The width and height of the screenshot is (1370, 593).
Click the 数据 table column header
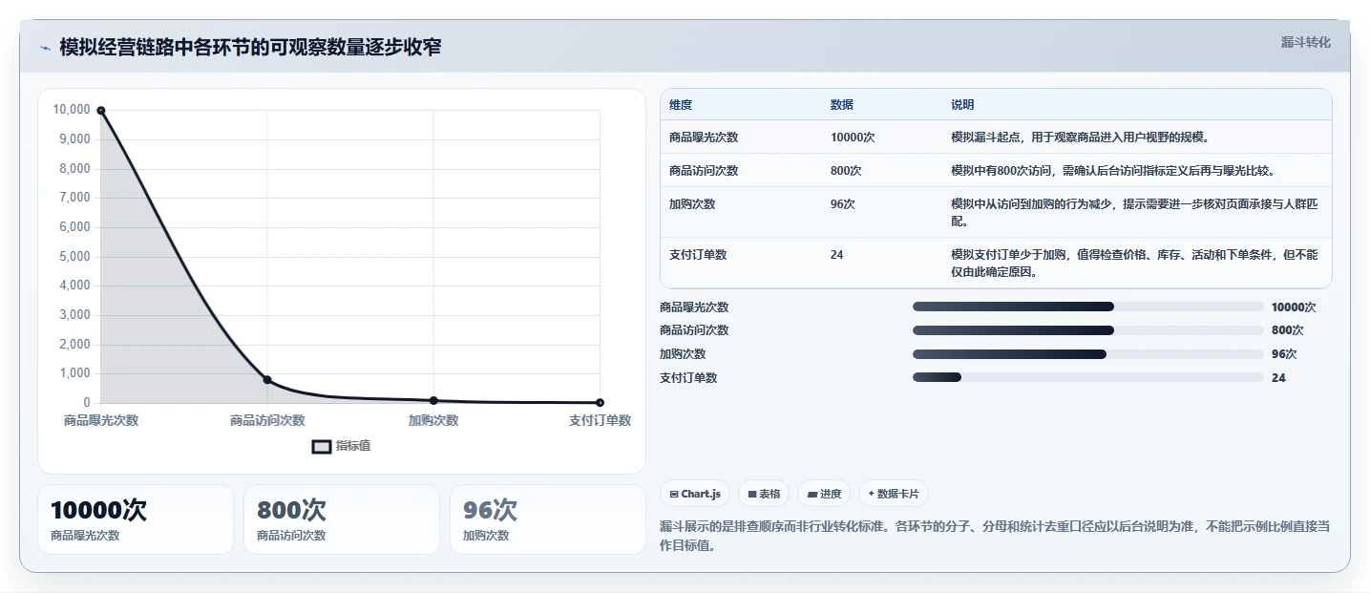(x=842, y=105)
